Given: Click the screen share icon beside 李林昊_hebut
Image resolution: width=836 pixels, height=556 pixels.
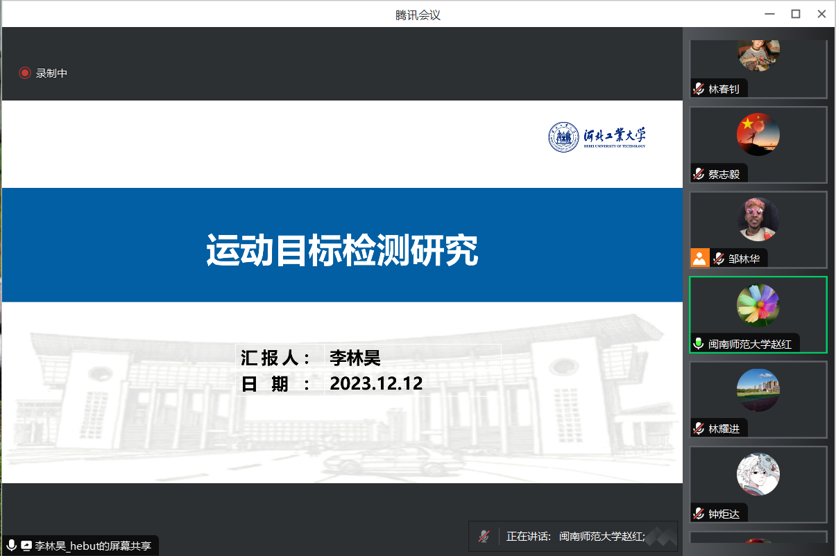Looking at the screenshot, I should click(26, 546).
